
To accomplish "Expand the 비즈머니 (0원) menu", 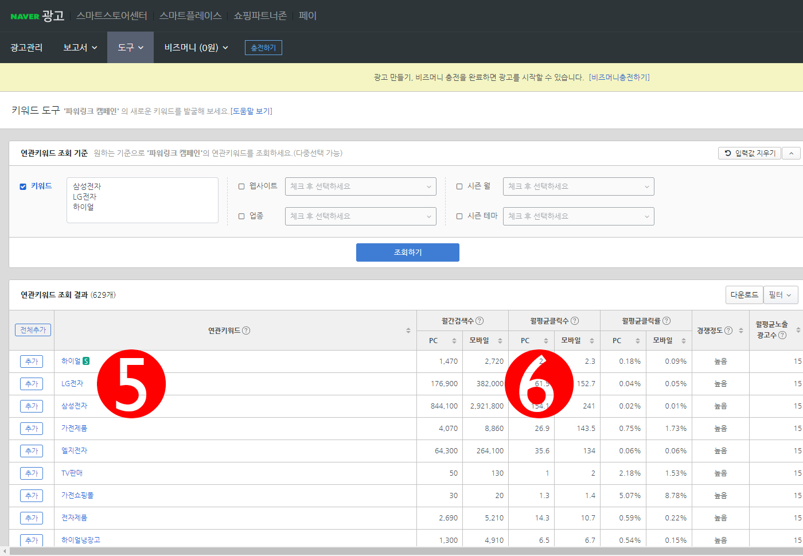I will tap(196, 48).
